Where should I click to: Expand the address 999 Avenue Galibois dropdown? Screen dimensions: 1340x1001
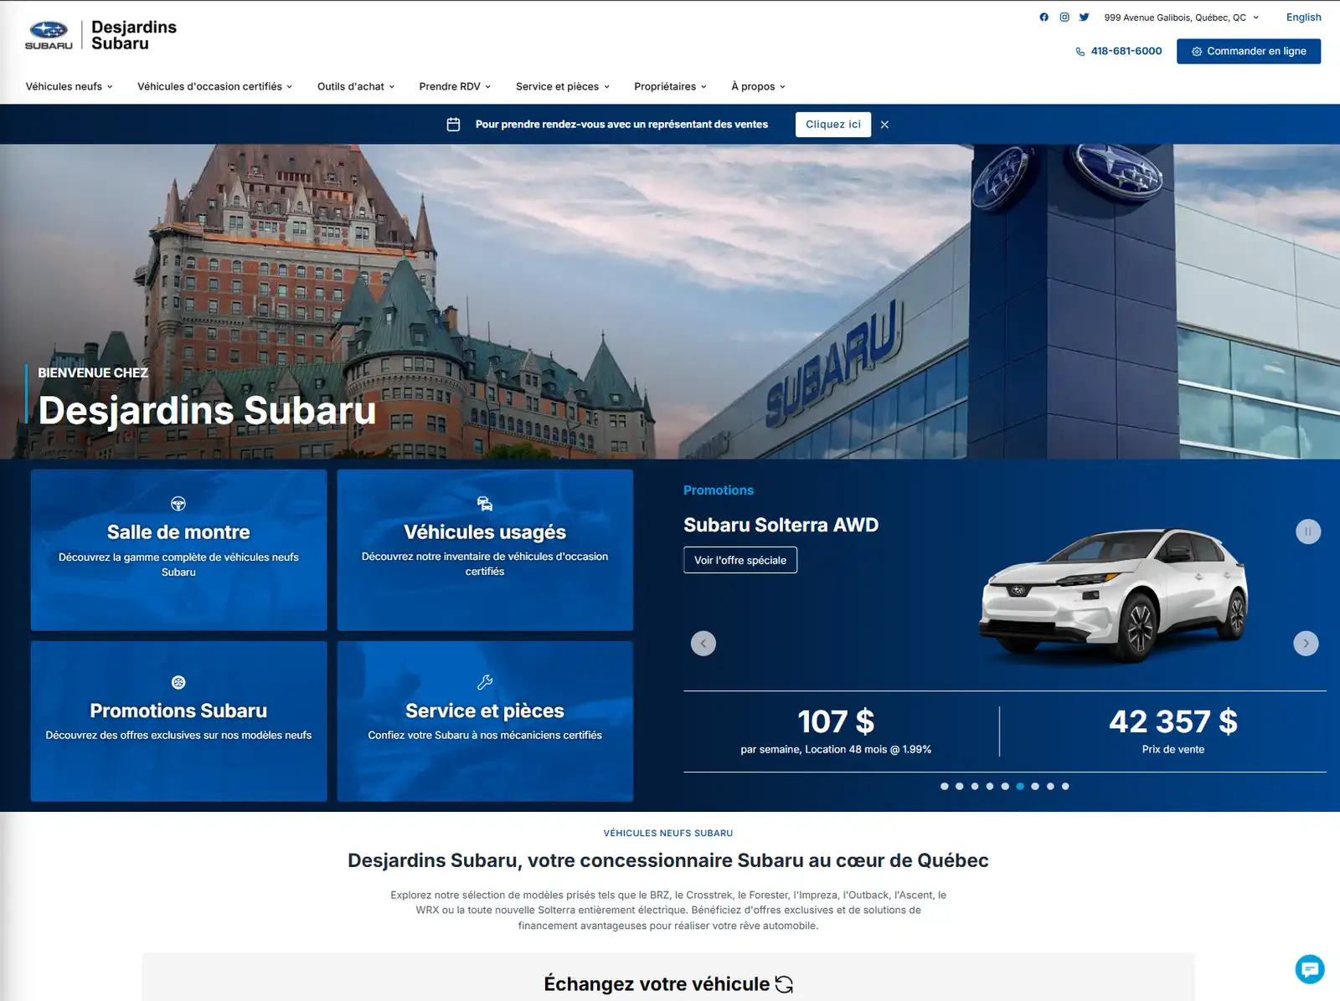[x=1181, y=18]
